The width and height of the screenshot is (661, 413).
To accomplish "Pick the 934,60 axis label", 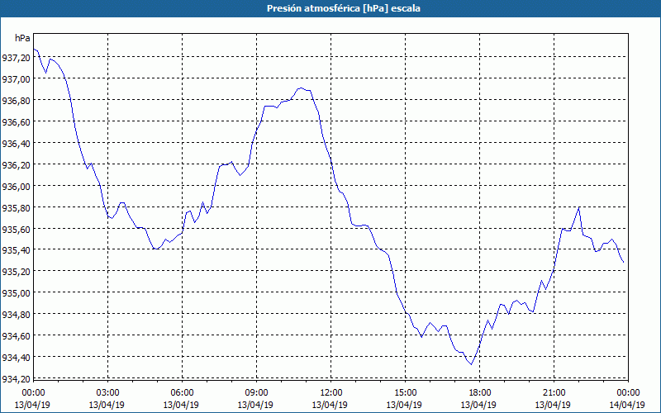I will [16, 335].
